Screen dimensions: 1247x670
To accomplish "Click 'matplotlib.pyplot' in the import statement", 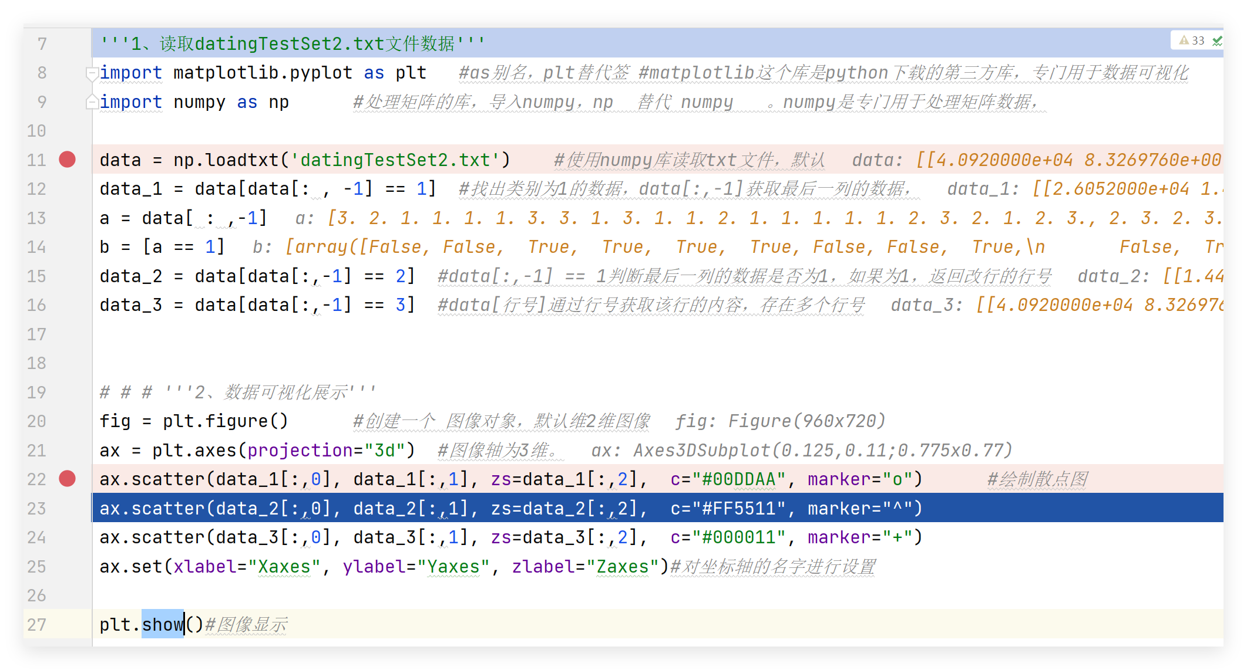I will (x=263, y=73).
